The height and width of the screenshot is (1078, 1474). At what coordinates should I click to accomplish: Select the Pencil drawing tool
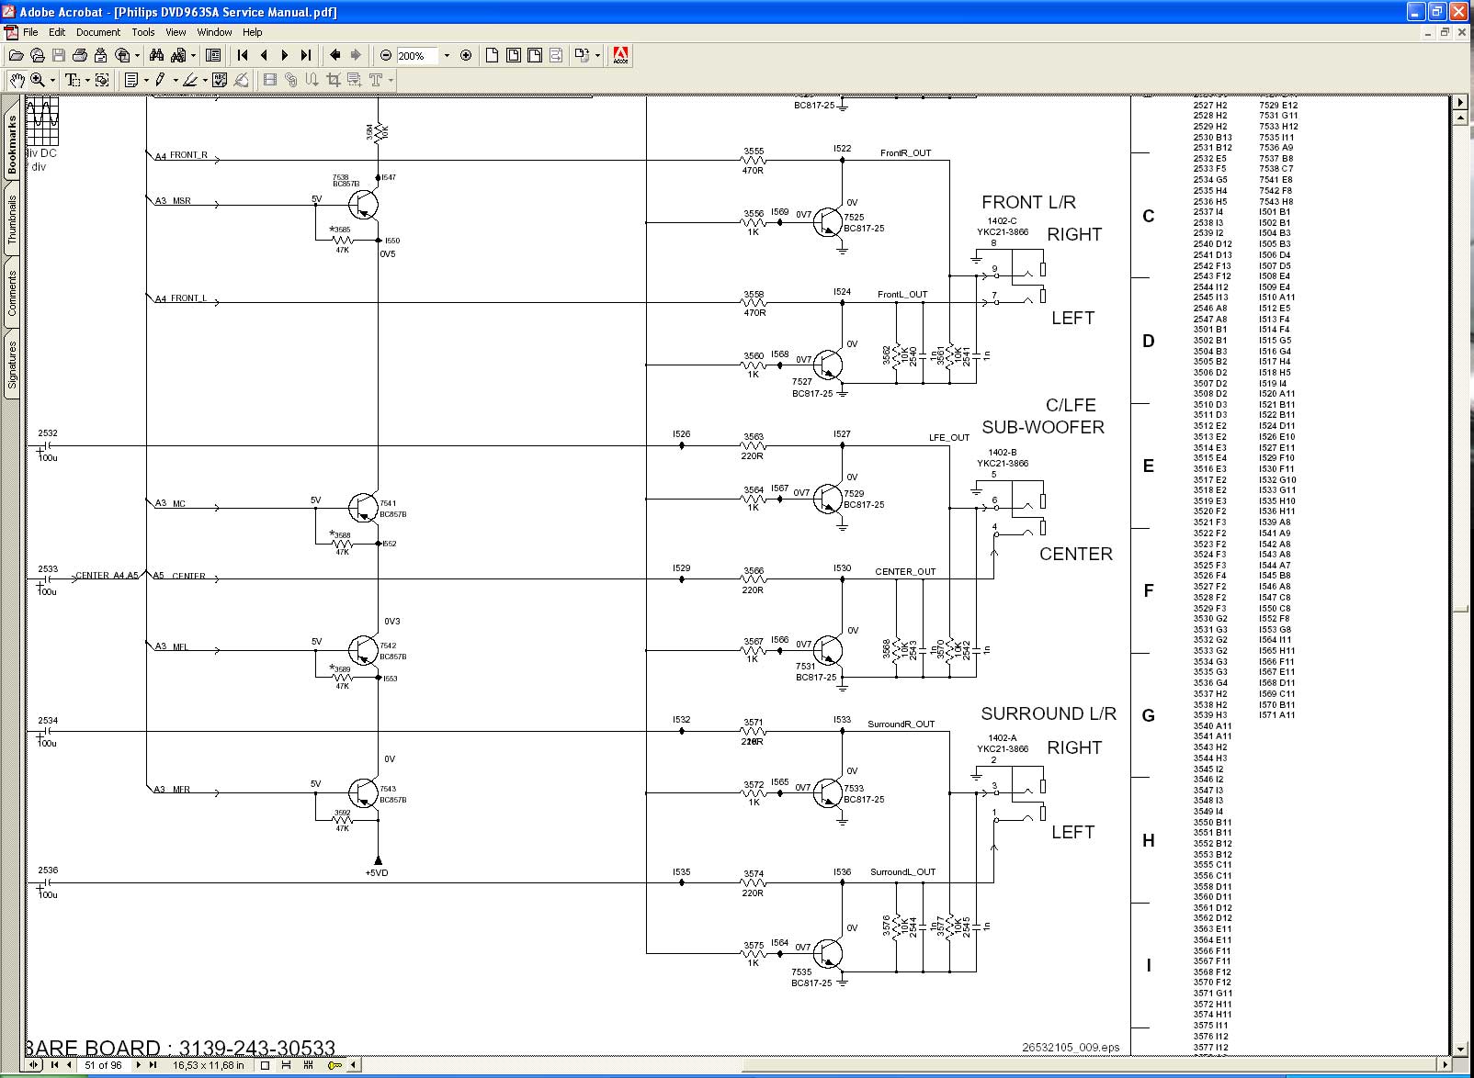pyautogui.click(x=160, y=80)
